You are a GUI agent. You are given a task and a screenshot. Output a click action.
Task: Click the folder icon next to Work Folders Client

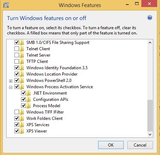coord(22,118)
